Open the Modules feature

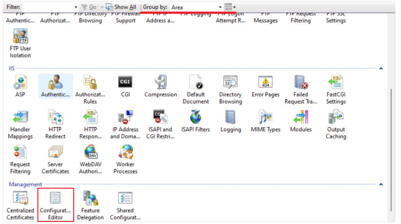coord(301,121)
